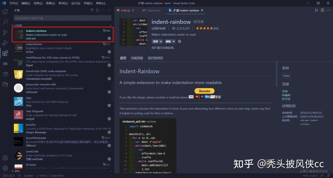
Task: Click the Other category tag
Action: tap(286, 76)
